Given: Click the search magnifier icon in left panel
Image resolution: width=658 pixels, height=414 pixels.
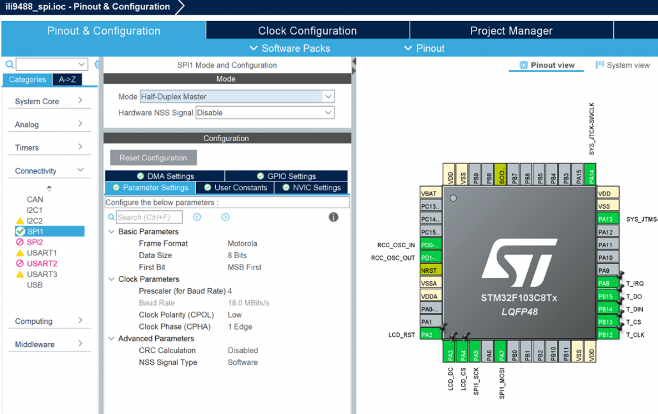Looking at the screenshot, I should [x=9, y=65].
